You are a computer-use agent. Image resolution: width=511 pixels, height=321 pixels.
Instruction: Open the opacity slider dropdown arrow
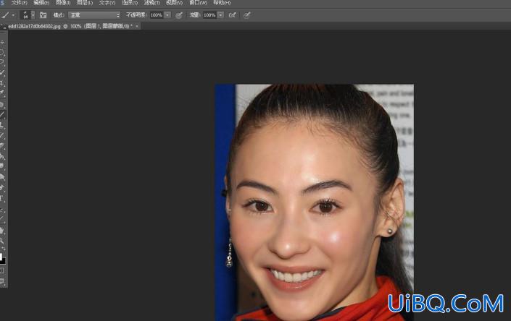(167, 15)
